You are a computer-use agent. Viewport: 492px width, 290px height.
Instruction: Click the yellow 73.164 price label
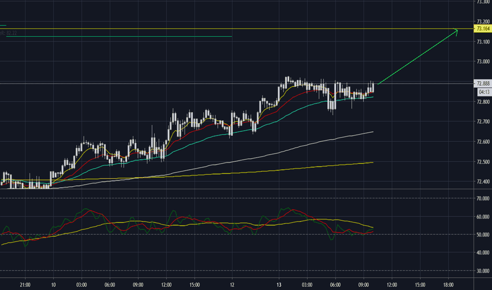(x=482, y=28)
